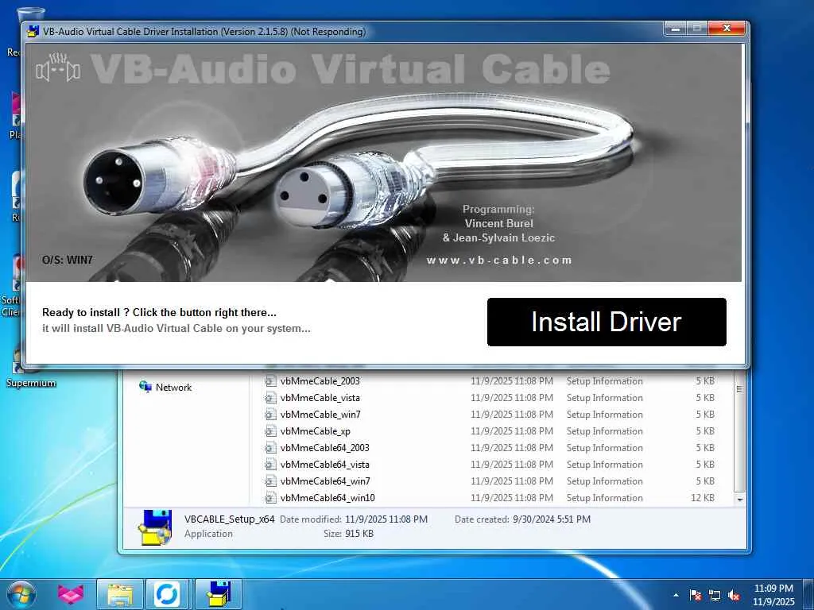Select file name vbMmeCable_xp
The width and height of the screenshot is (814, 610).
[315, 431]
